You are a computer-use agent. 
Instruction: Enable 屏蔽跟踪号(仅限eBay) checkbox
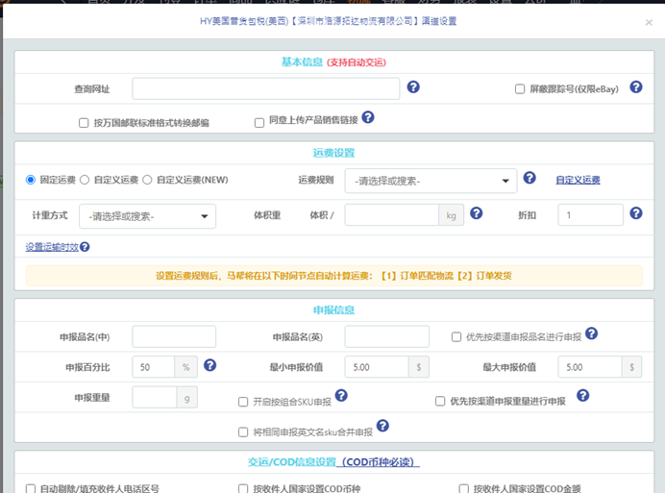(x=520, y=89)
